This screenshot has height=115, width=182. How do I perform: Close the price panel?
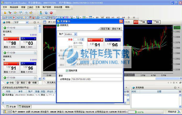pos(38,22)
